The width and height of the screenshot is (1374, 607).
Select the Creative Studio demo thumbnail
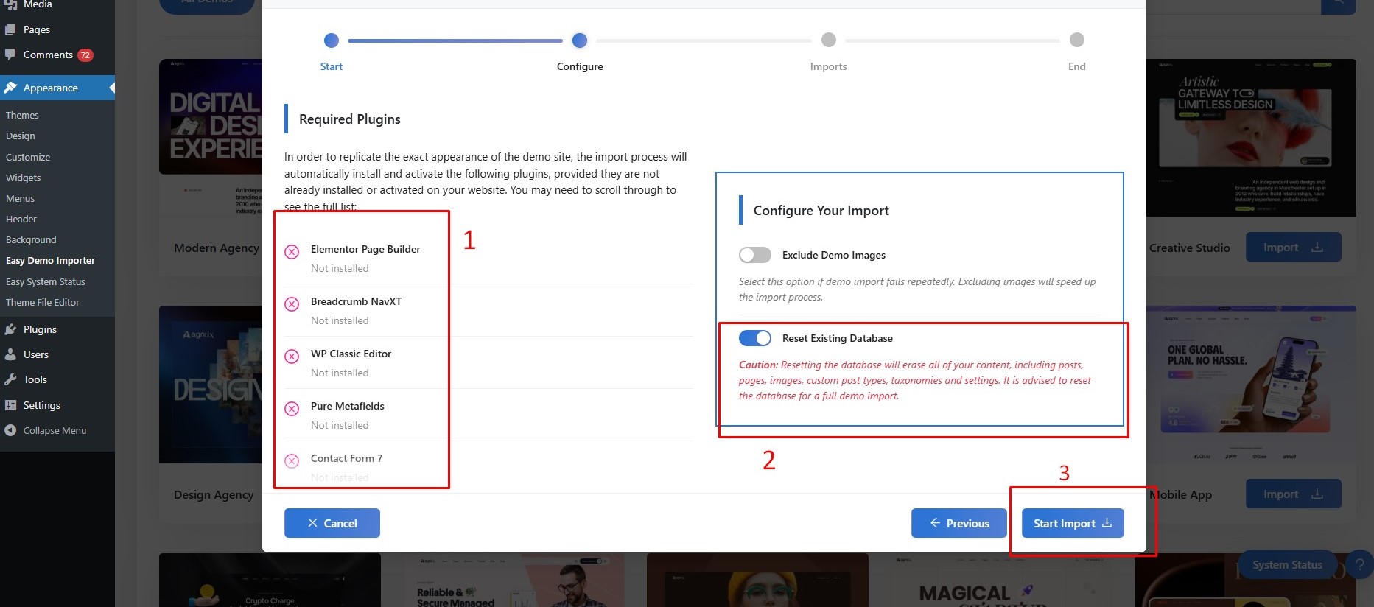click(x=1251, y=138)
